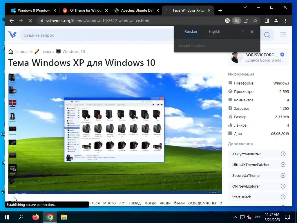The width and height of the screenshot is (297, 223).
Task: Click Просмотров 12 595 value
Action: pos(283,91)
